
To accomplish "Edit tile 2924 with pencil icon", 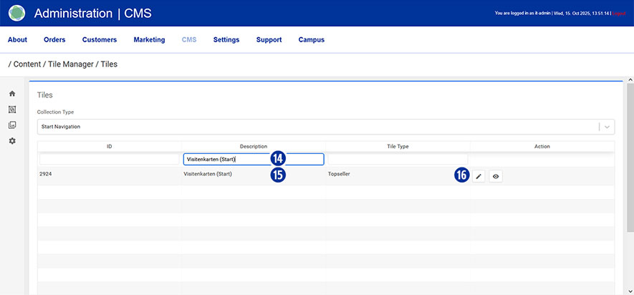I will click(x=479, y=175).
